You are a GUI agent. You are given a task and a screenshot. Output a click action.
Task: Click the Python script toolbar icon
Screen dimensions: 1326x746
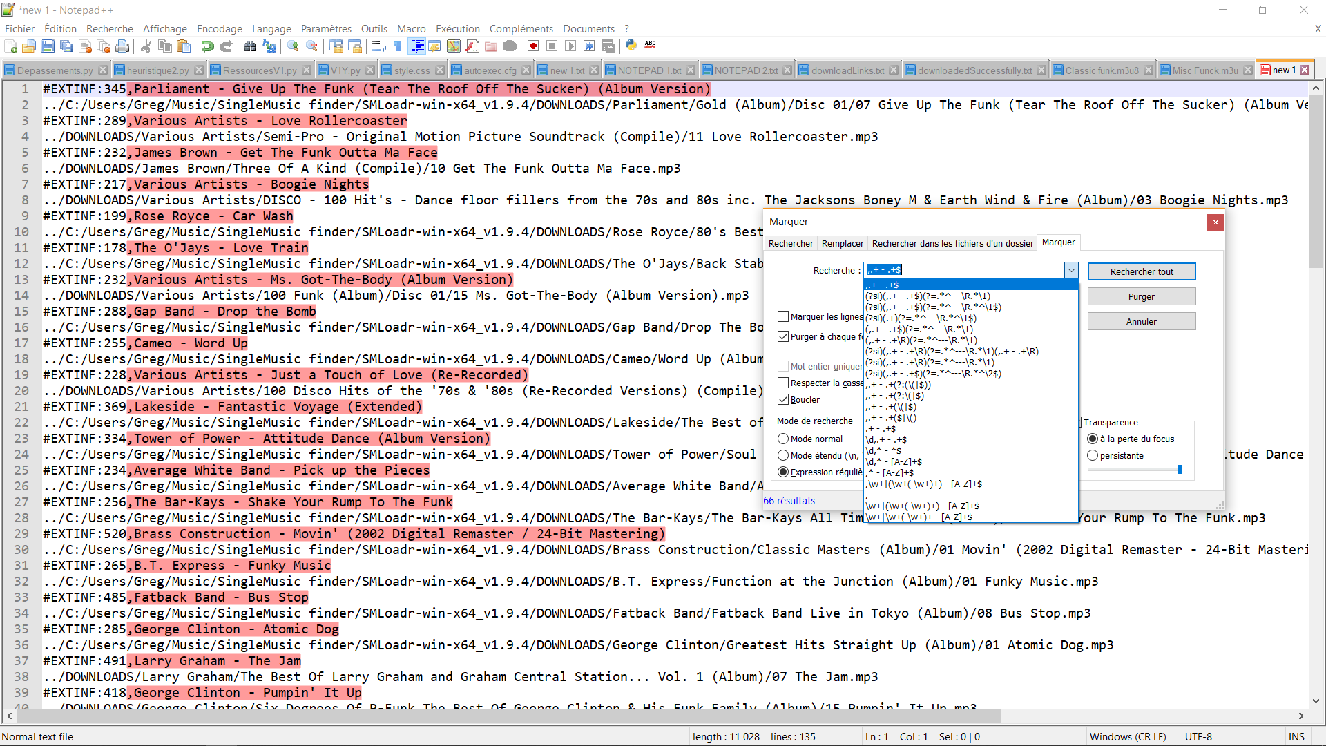coord(631,46)
